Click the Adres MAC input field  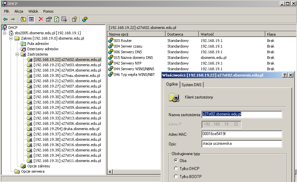click(242, 134)
